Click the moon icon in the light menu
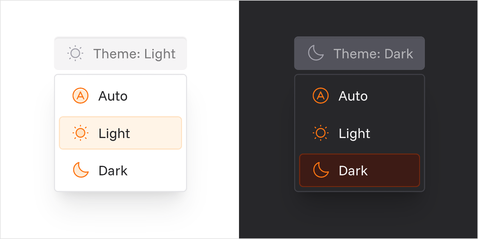478x239 pixels. pyautogui.click(x=81, y=170)
